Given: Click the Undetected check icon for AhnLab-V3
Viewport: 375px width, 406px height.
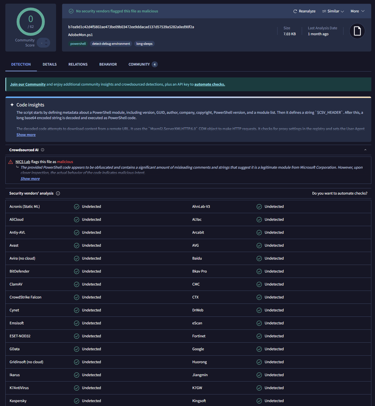Looking at the screenshot, I should coord(259,206).
